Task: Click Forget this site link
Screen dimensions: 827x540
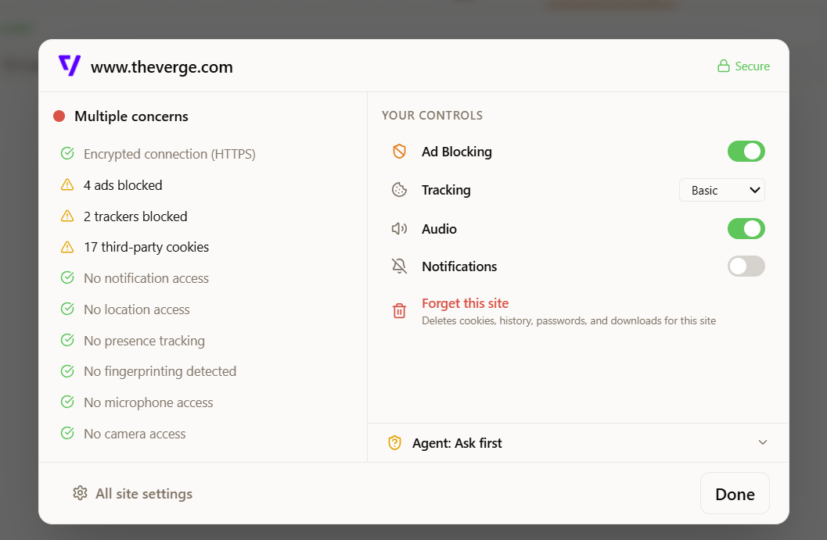Action: tap(466, 303)
